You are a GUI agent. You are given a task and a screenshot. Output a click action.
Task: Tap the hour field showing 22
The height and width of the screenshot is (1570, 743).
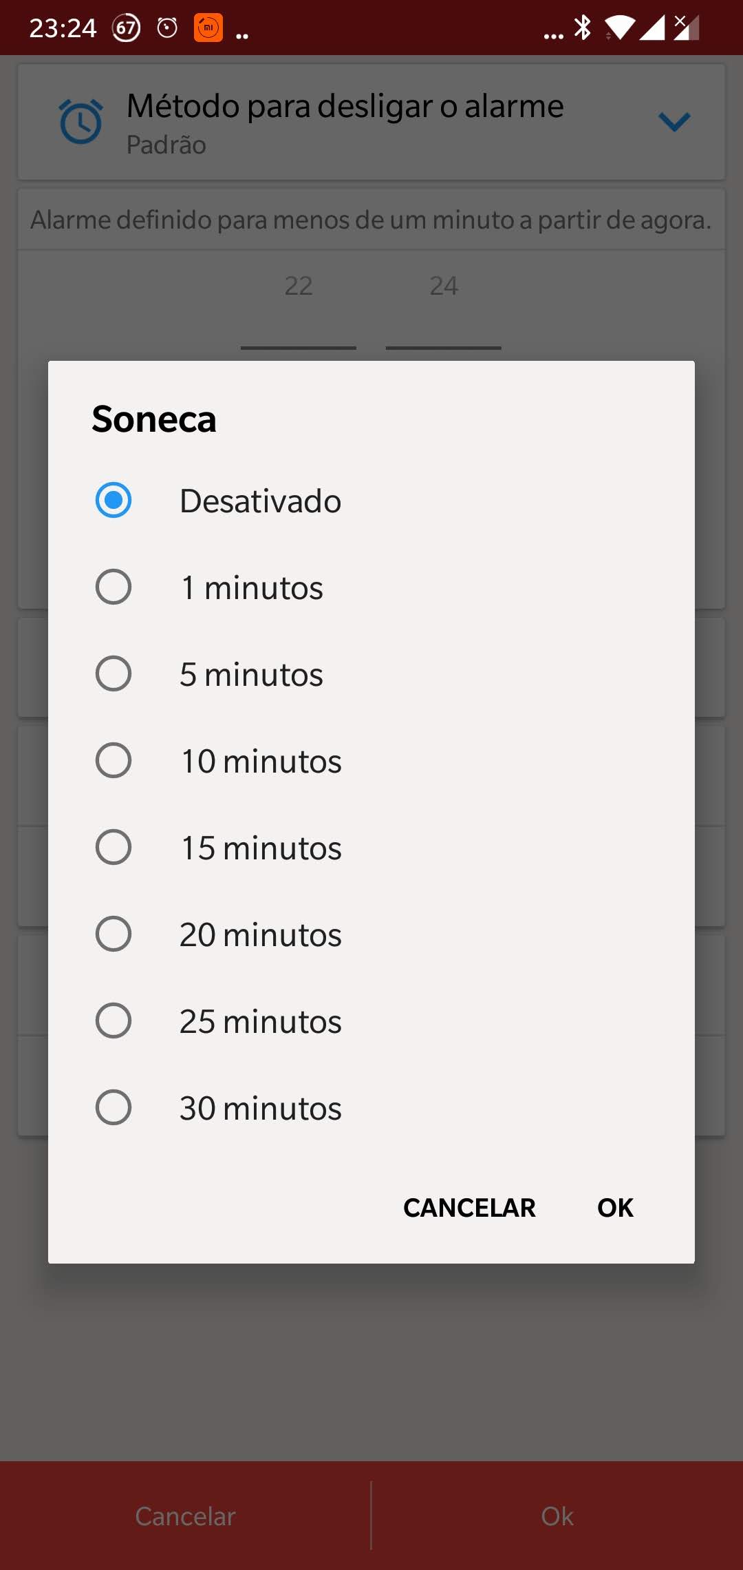[299, 286]
